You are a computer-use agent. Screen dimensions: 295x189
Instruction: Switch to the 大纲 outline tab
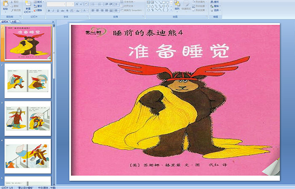point(14,21)
